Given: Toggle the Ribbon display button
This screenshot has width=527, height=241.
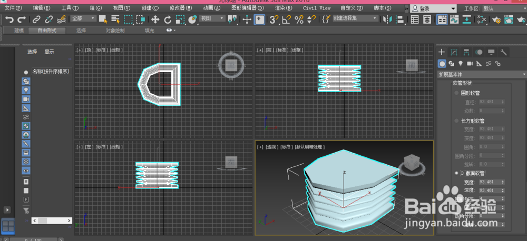Looking at the screenshot, I should pyautogui.click(x=442, y=19).
